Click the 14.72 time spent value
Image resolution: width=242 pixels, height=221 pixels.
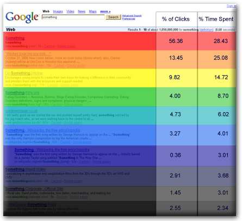pyautogui.click(x=221, y=77)
